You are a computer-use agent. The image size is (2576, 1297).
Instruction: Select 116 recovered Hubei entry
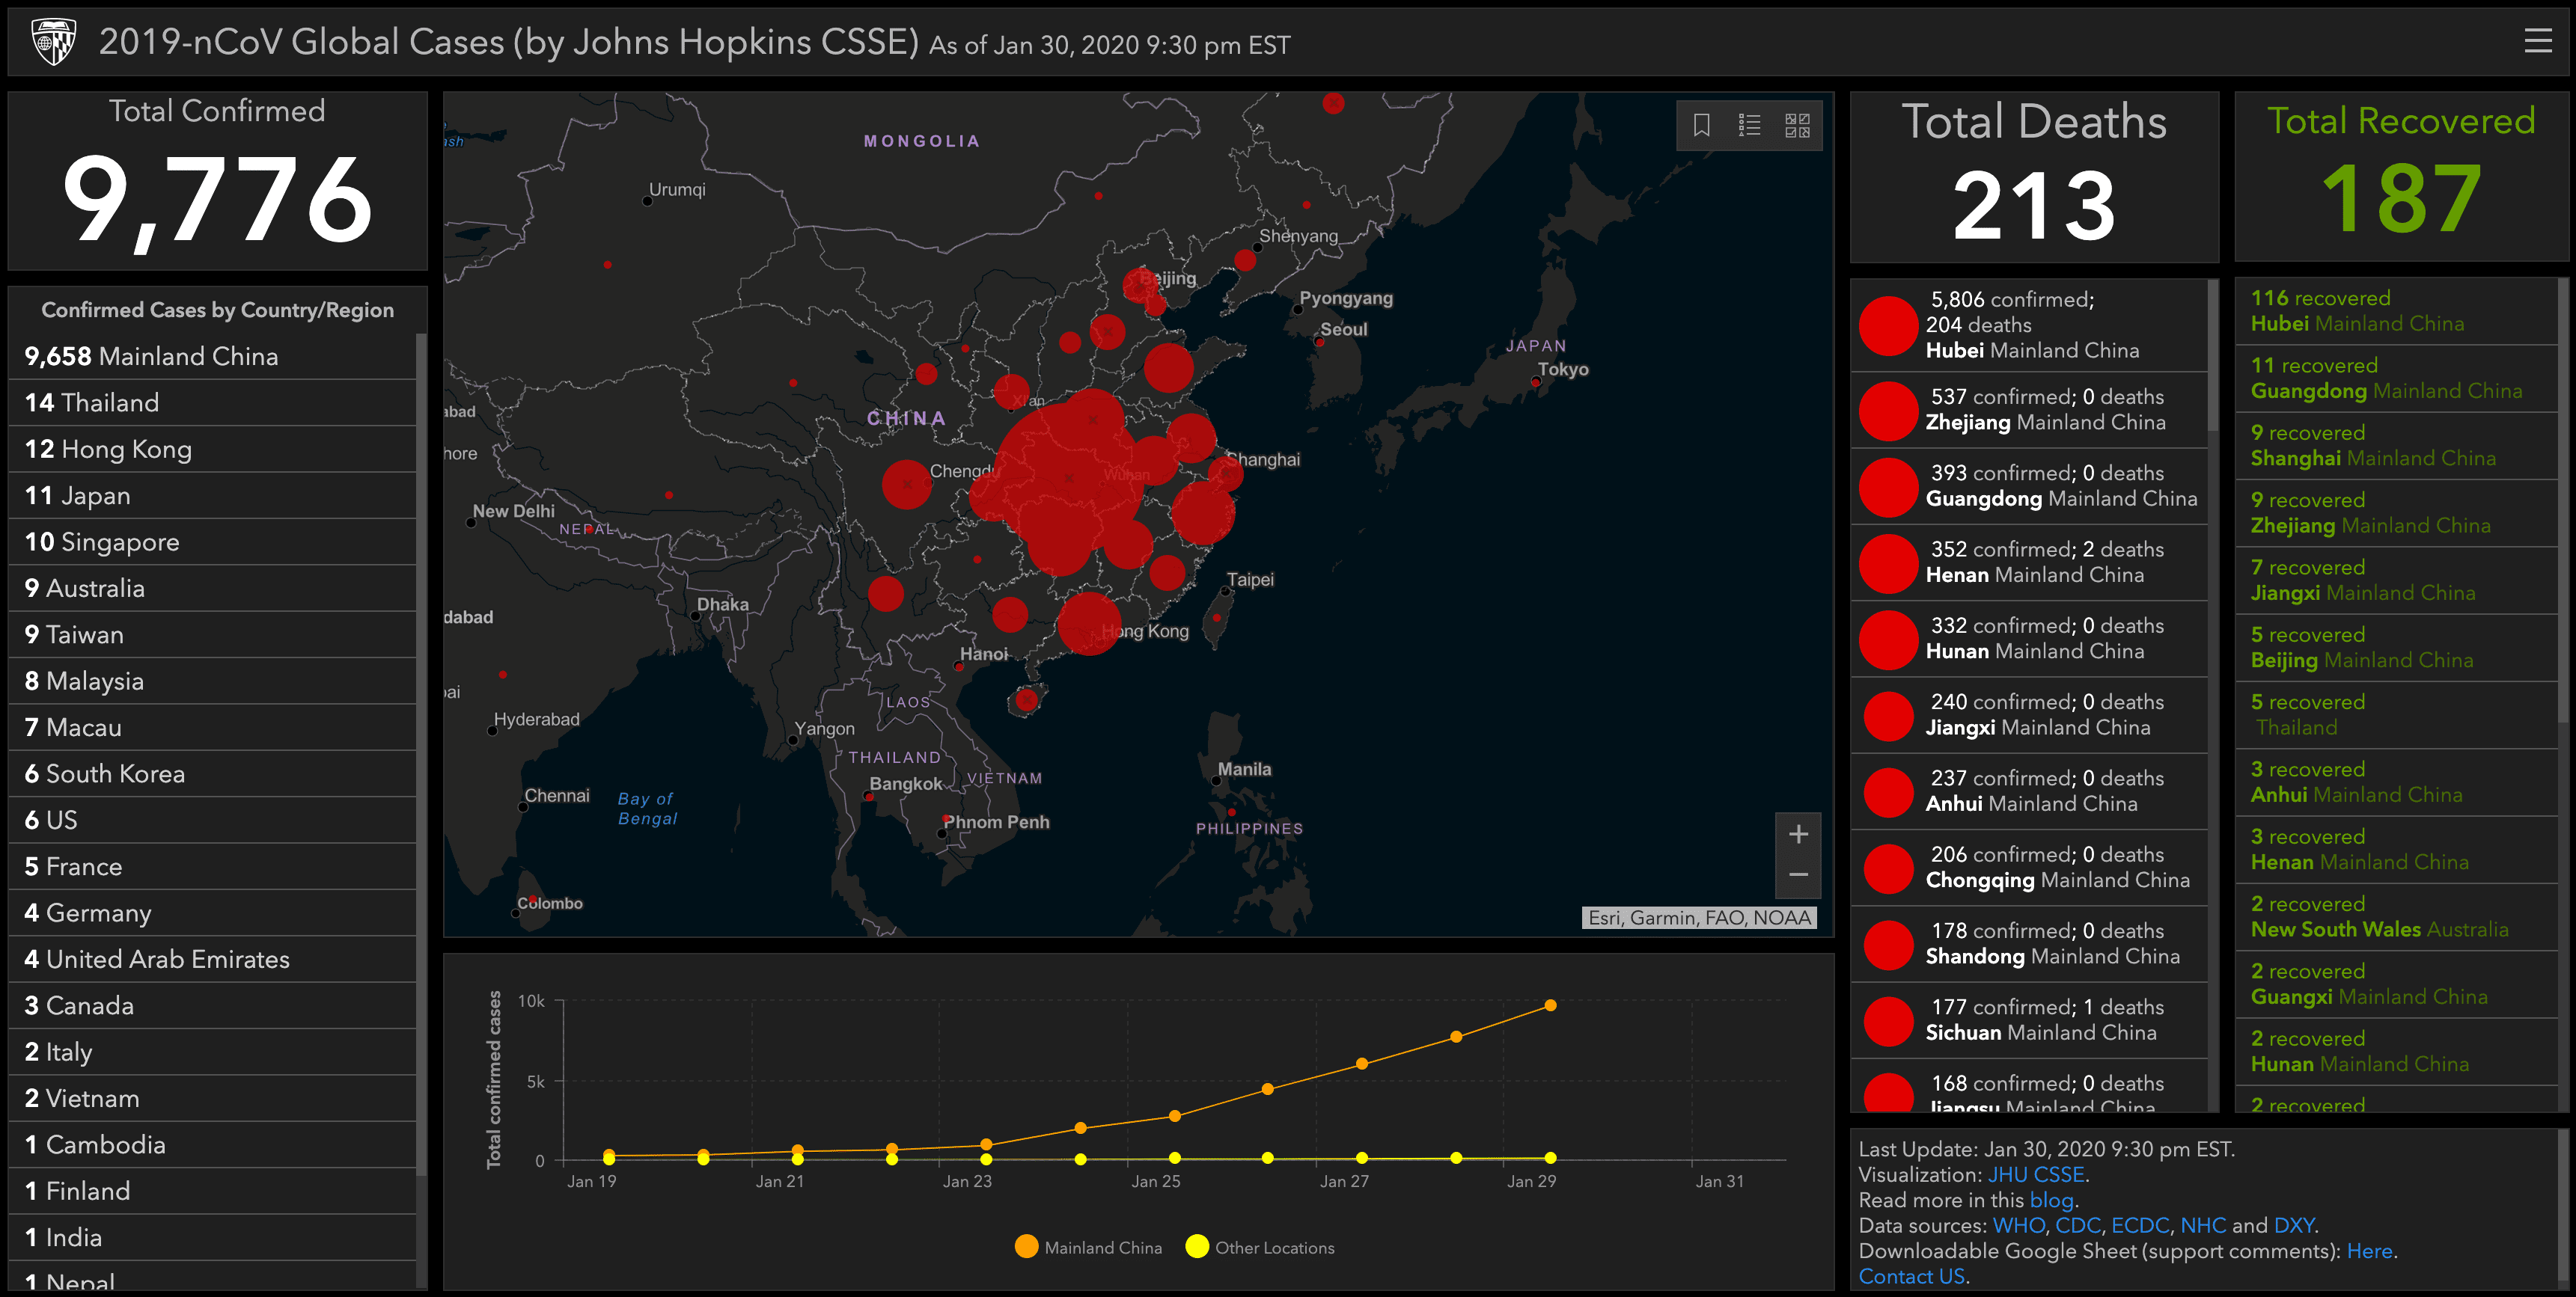[x=2397, y=310]
